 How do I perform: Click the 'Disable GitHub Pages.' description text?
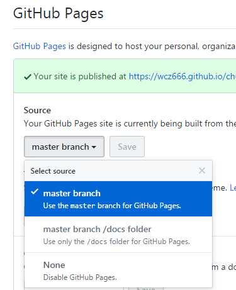pos(80,277)
